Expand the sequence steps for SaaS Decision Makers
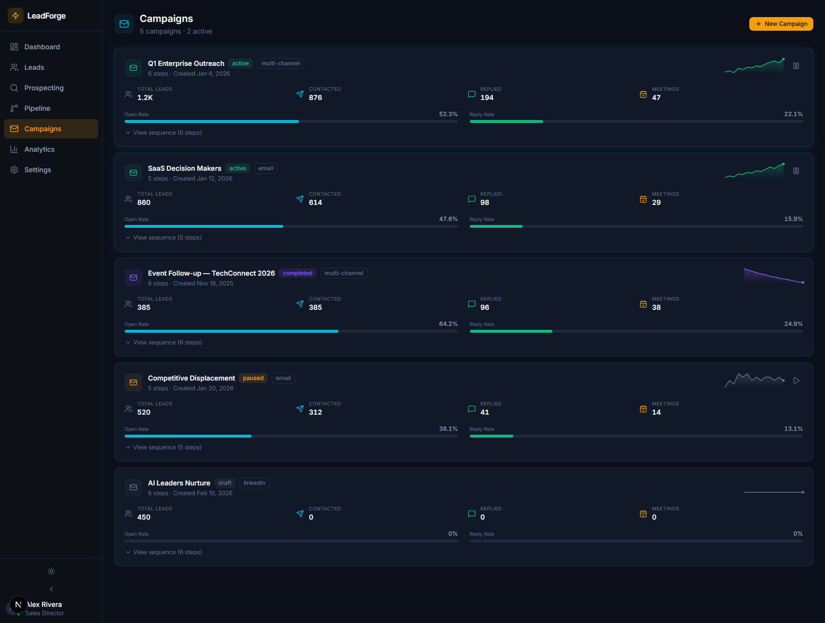Image resolution: width=825 pixels, height=623 pixels. (x=167, y=237)
